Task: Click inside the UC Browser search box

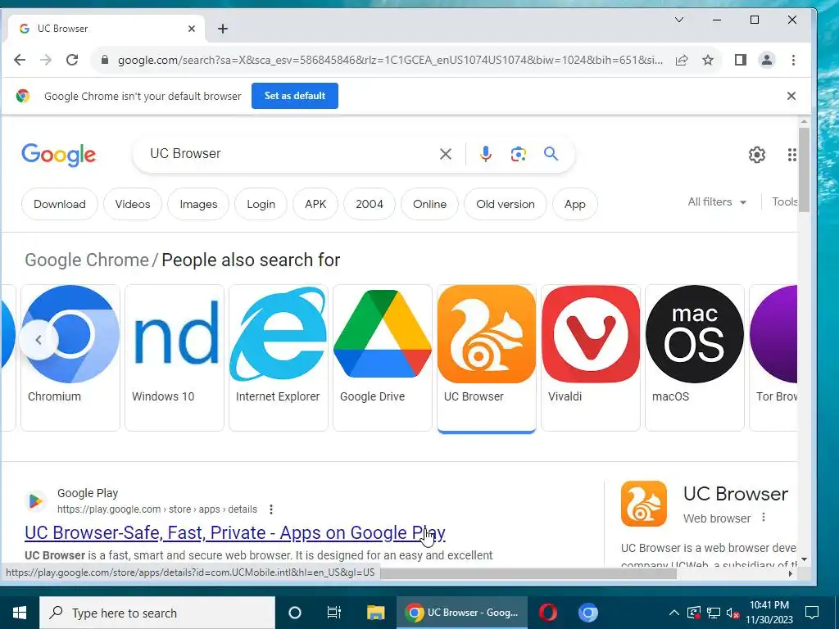Action: pos(289,154)
